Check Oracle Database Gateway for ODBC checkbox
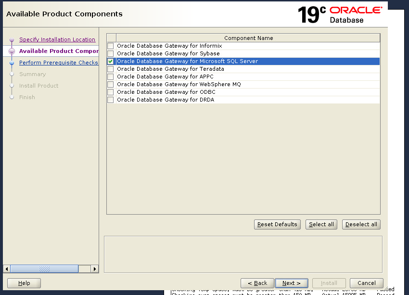The image size is (409, 295). 111,92
